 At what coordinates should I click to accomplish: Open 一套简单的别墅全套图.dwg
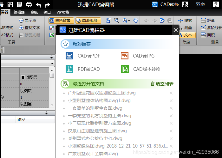click(95, 108)
